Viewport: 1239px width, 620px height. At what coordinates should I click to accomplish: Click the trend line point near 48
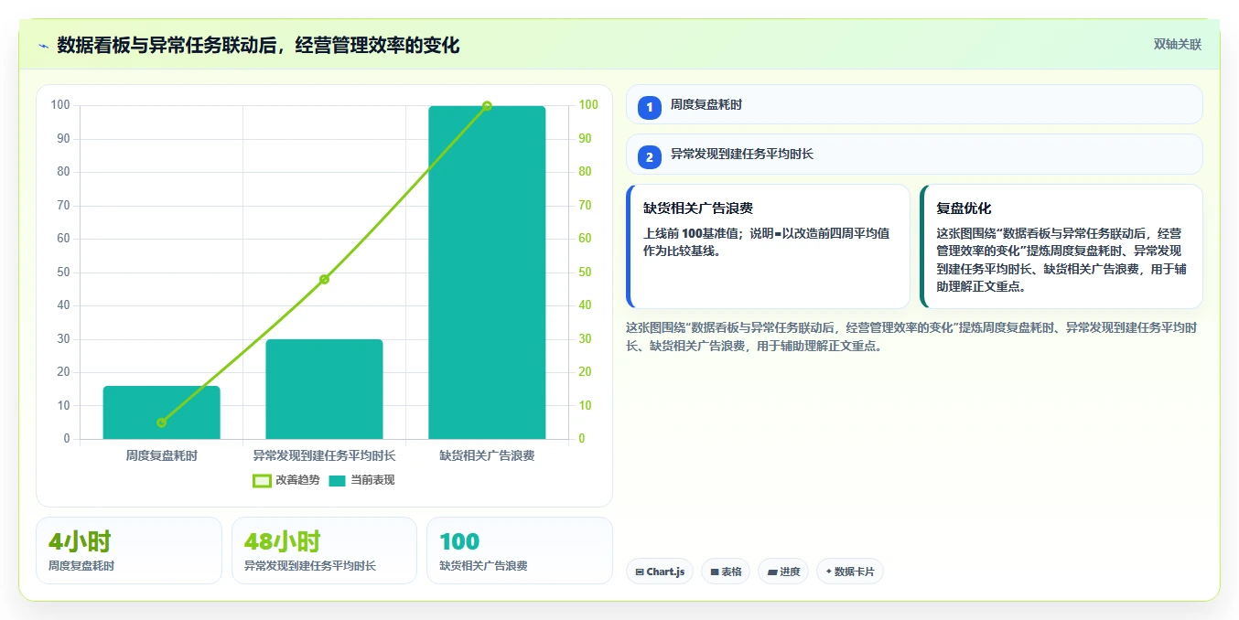coord(324,279)
